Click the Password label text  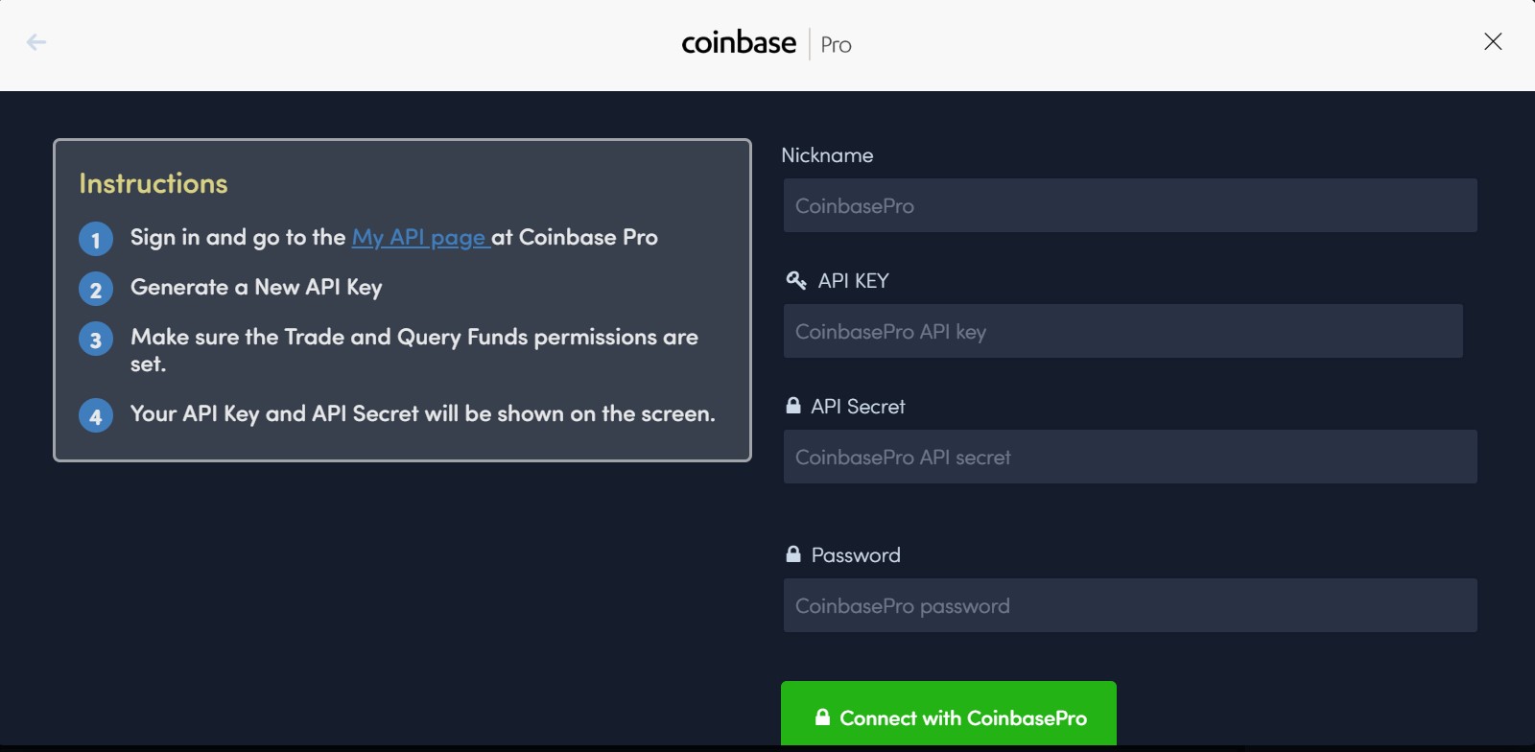pyautogui.click(x=856, y=555)
